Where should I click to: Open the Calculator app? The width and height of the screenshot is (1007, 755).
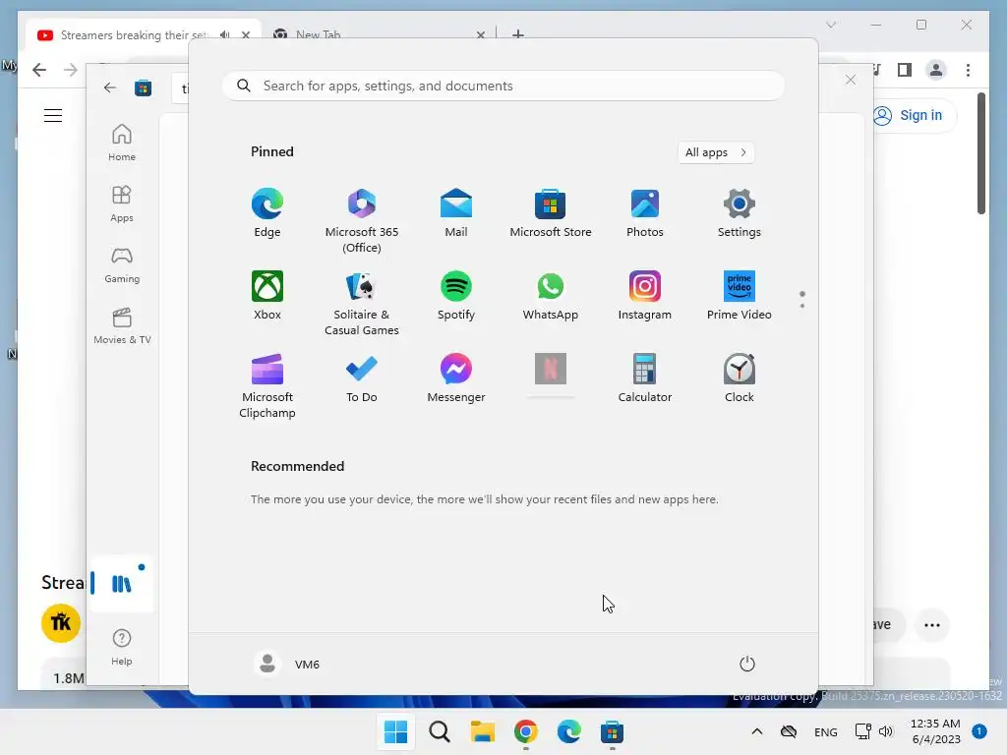(x=645, y=378)
